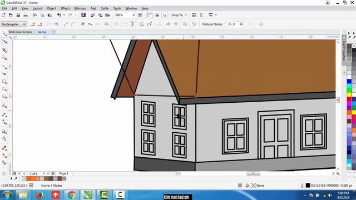356x200 pixels.
Task: Open the zoom level 600% dropdown
Action: (133, 15)
